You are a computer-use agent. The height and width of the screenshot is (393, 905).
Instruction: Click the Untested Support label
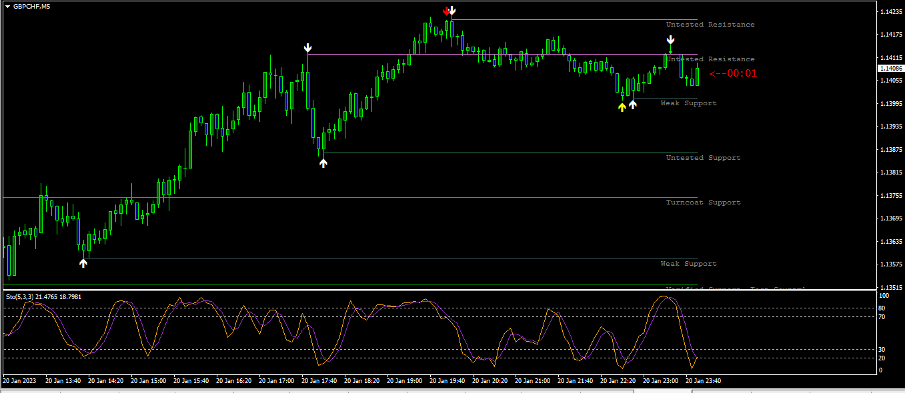pos(703,158)
